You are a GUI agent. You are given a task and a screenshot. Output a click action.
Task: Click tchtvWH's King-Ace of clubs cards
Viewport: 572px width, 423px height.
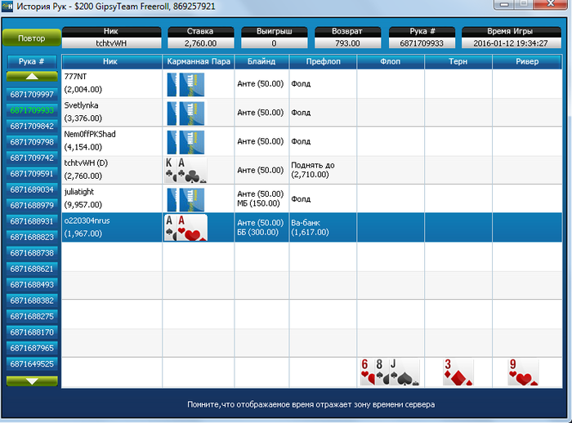pyautogui.click(x=185, y=170)
